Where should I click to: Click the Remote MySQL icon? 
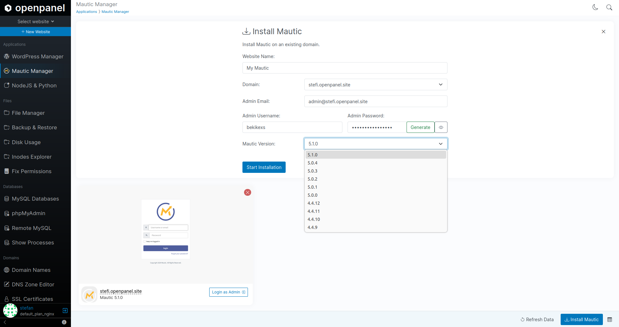(6, 228)
